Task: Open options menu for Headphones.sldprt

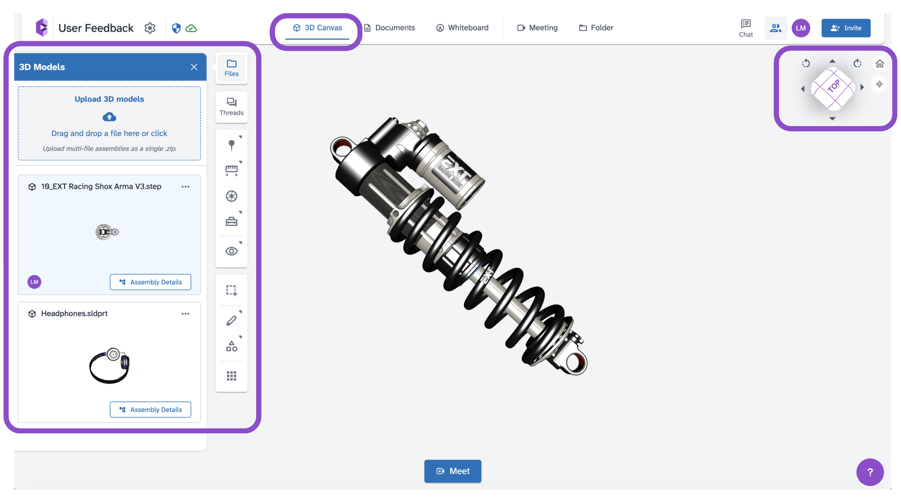Action: tap(186, 314)
